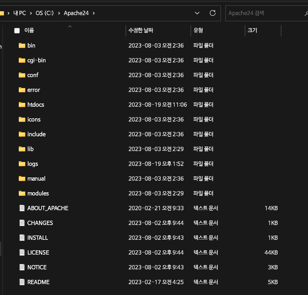Sort by the 이름 column header

pyautogui.click(x=29, y=30)
